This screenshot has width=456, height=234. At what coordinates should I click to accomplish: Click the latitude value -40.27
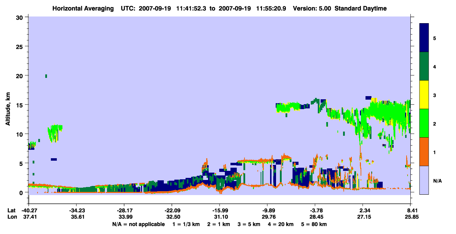(x=29, y=210)
